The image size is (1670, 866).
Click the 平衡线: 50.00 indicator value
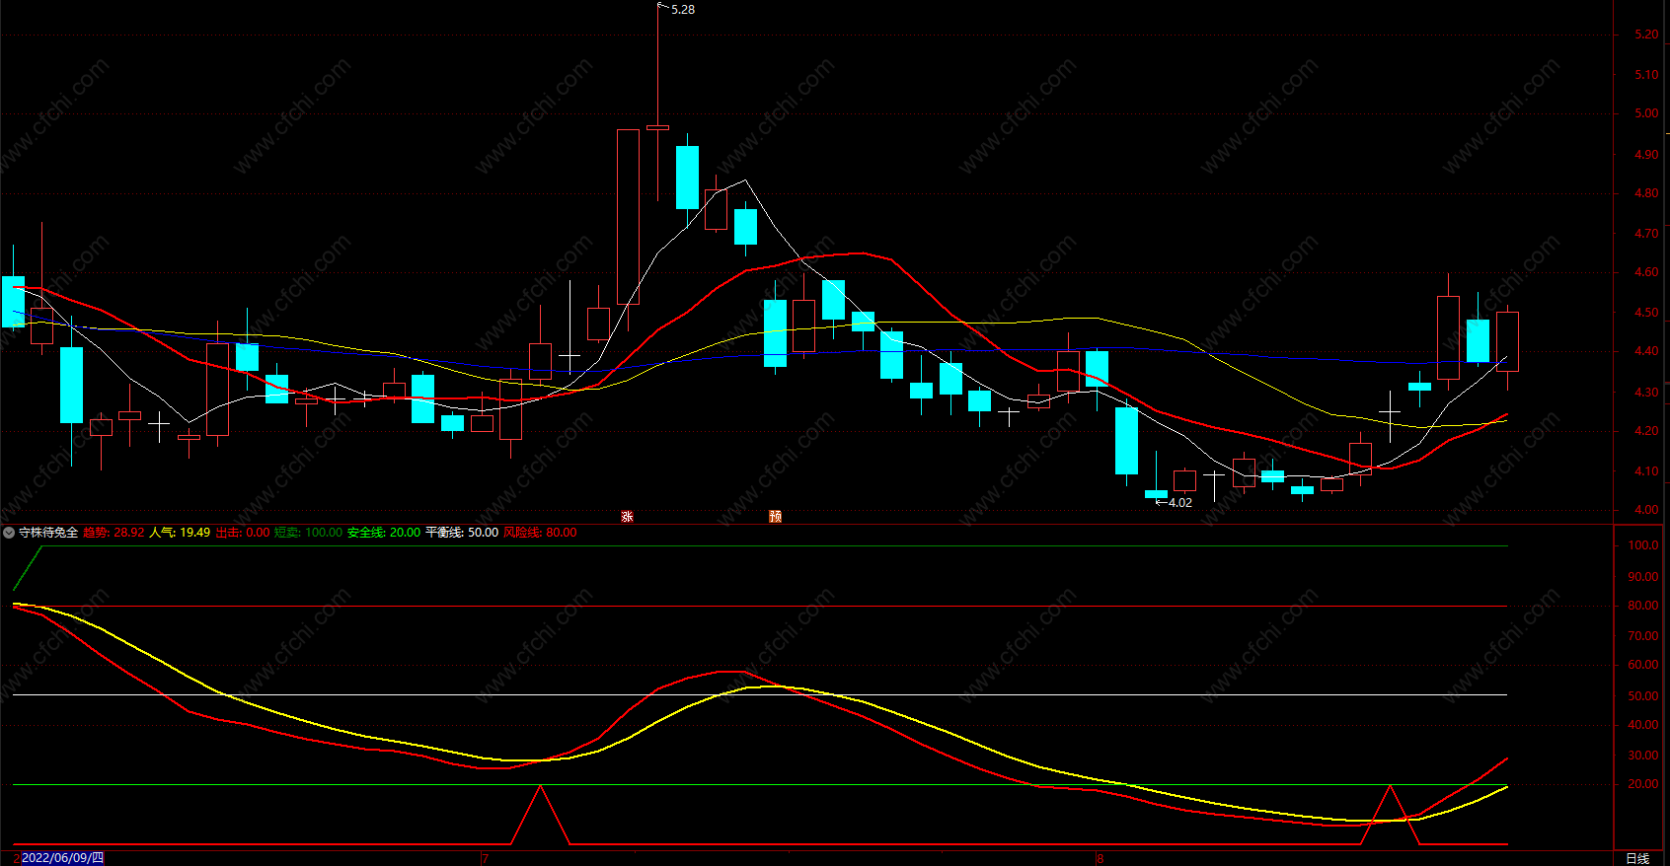pos(462,533)
